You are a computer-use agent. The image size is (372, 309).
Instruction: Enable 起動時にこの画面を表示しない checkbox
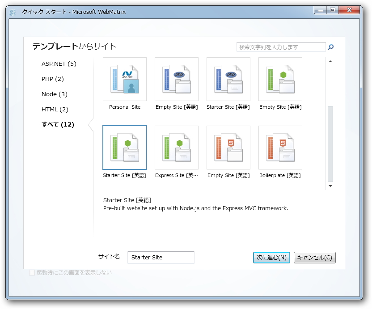[x=31, y=273]
